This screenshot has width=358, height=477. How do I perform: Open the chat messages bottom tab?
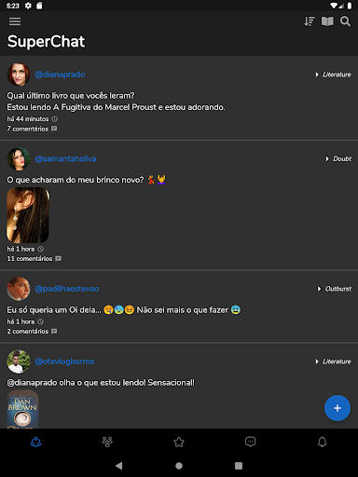tap(251, 442)
